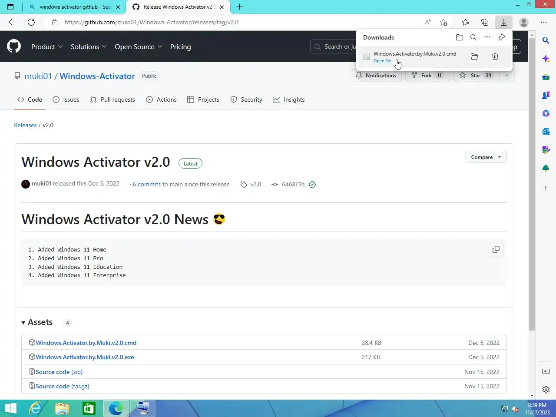Fork the repository with Fork button

(x=427, y=76)
